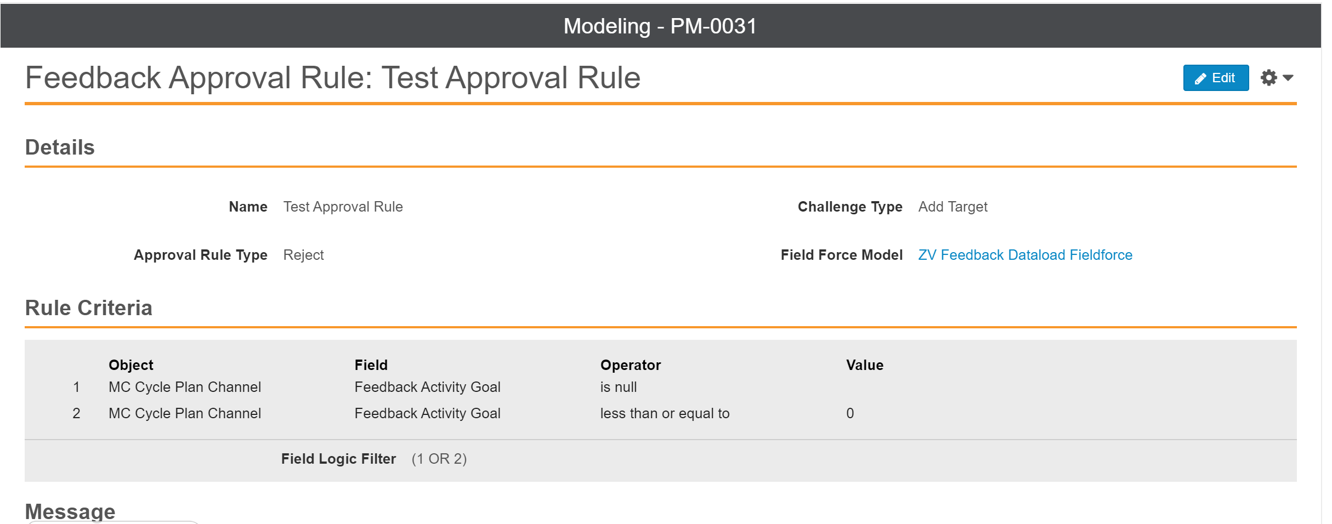1332x524 pixels.
Task: Open the ZV Feedback Dataload Fieldforce link
Action: click(1025, 255)
